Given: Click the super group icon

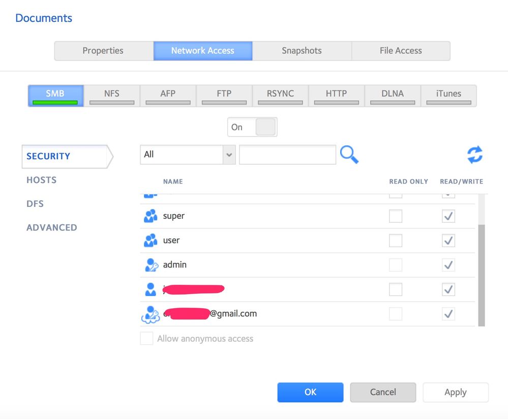Looking at the screenshot, I should [x=151, y=216].
